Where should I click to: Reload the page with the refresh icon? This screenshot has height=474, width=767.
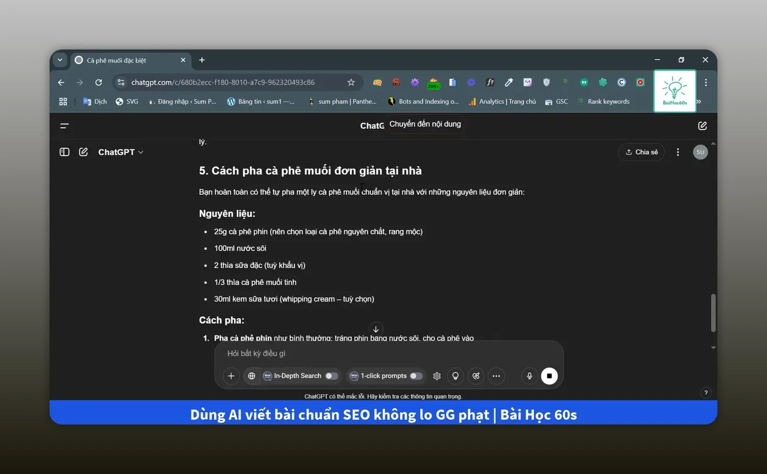tap(99, 82)
